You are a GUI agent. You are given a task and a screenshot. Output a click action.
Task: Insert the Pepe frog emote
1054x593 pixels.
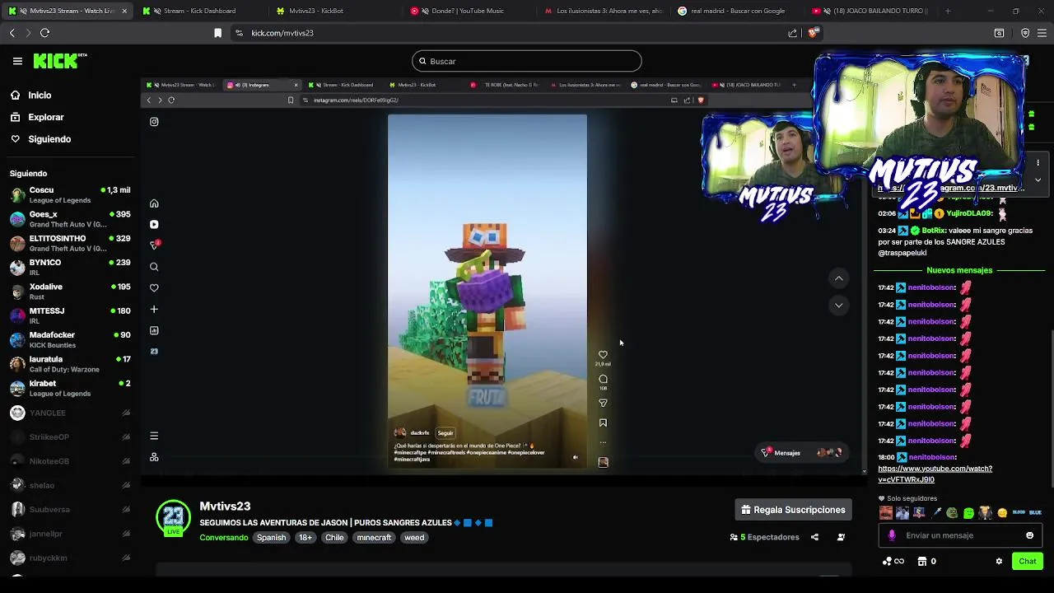pyautogui.click(x=952, y=513)
